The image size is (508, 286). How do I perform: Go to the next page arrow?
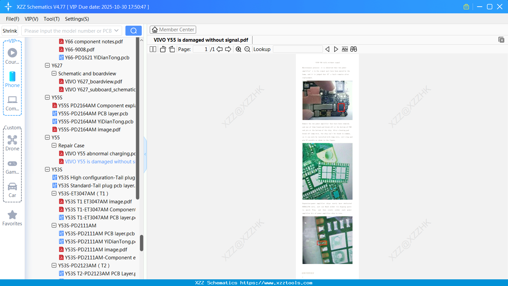coord(227,49)
